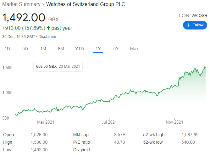Click the 658.00 GBX chart tooltip
Viewport: 210px width, 155px height.
point(58,67)
